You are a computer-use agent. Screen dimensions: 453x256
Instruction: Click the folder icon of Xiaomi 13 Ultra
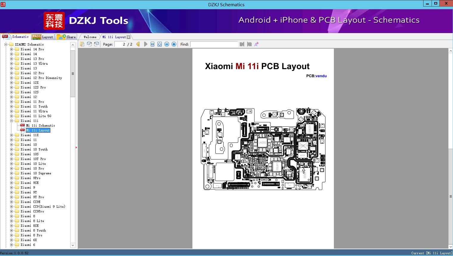pyautogui.click(x=17, y=63)
